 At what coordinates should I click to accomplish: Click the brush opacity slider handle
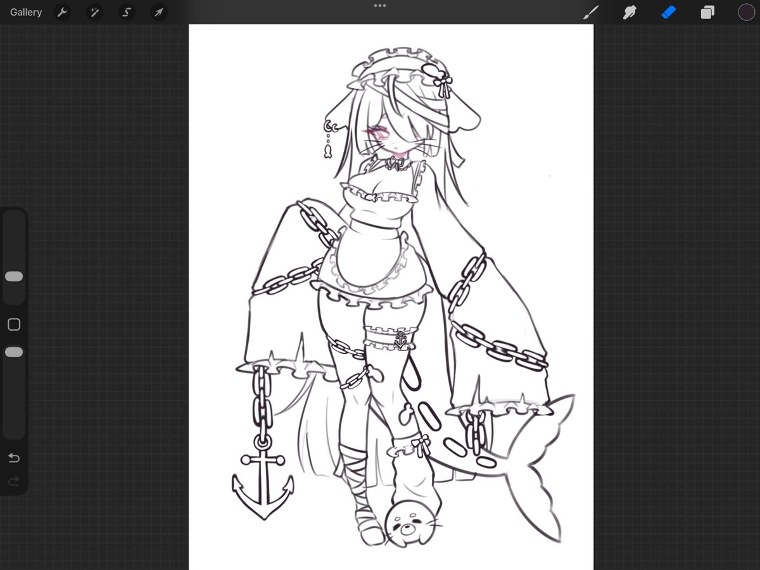pos(14,352)
